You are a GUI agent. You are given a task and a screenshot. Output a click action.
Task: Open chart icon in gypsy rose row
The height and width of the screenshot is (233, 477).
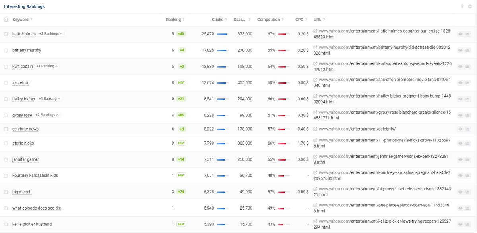point(467,115)
